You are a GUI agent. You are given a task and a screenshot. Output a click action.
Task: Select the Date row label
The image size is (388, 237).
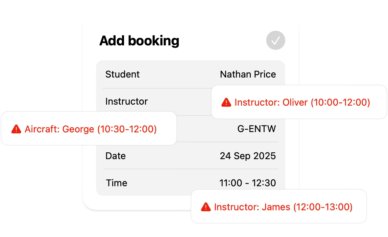pyautogui.click(x=116, y=156)
